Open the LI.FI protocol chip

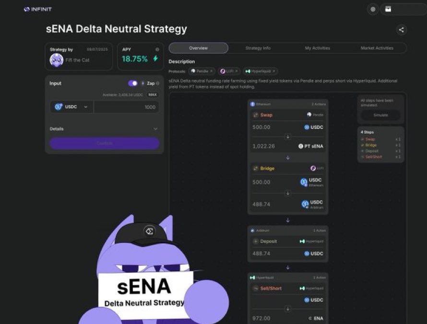(x=229, y=71)
